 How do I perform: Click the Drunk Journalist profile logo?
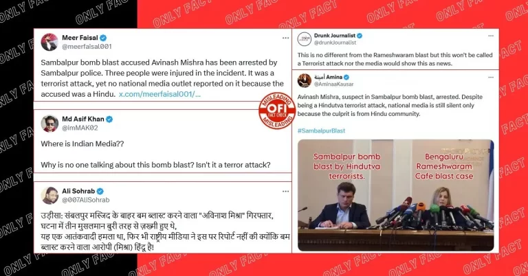tap(305, 39)
